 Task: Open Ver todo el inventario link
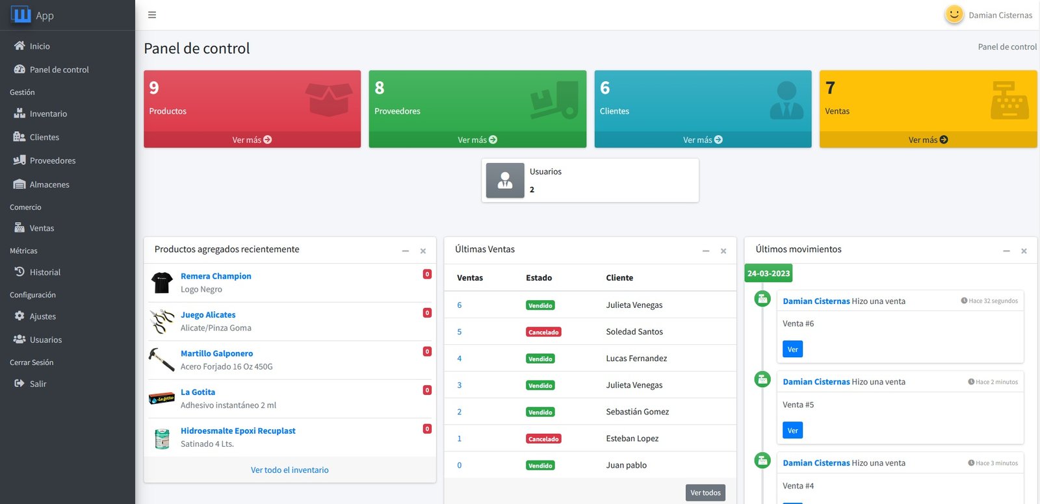click(x=290, y=470)
